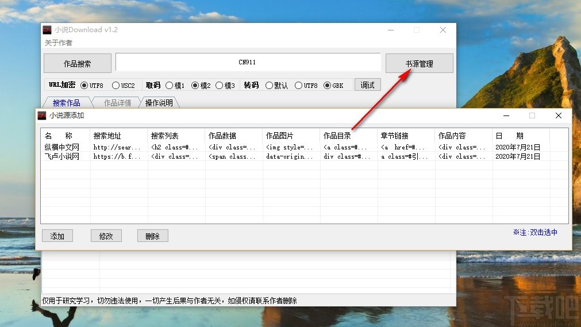581x327 pixels.
Task: Click the 作品目录 column header
Action: click(349, 136)
